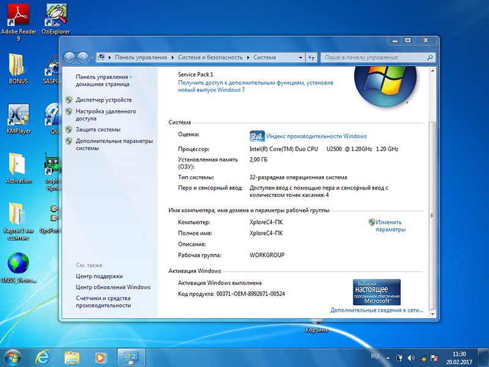489x367 pixels.
Task: Click the volume speaker icon in the tray
Action: pos(411,358)
